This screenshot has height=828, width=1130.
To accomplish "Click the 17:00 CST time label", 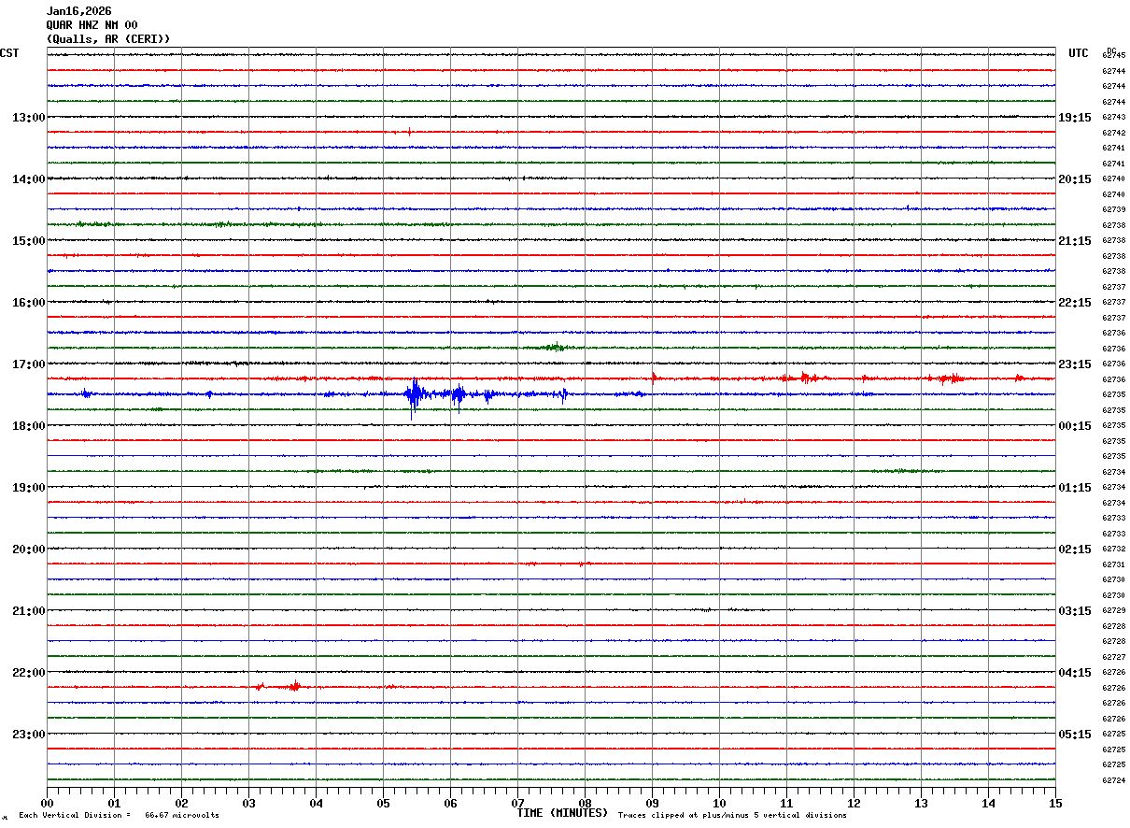I will [x=28, y=364].
